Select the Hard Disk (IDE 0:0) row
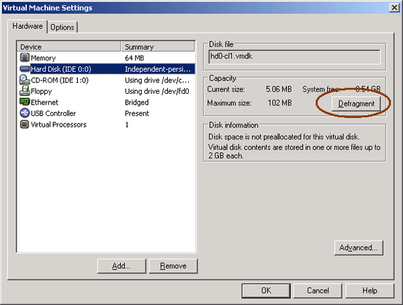The height and width of the screenshot is (305, 403). click(106, 69)
